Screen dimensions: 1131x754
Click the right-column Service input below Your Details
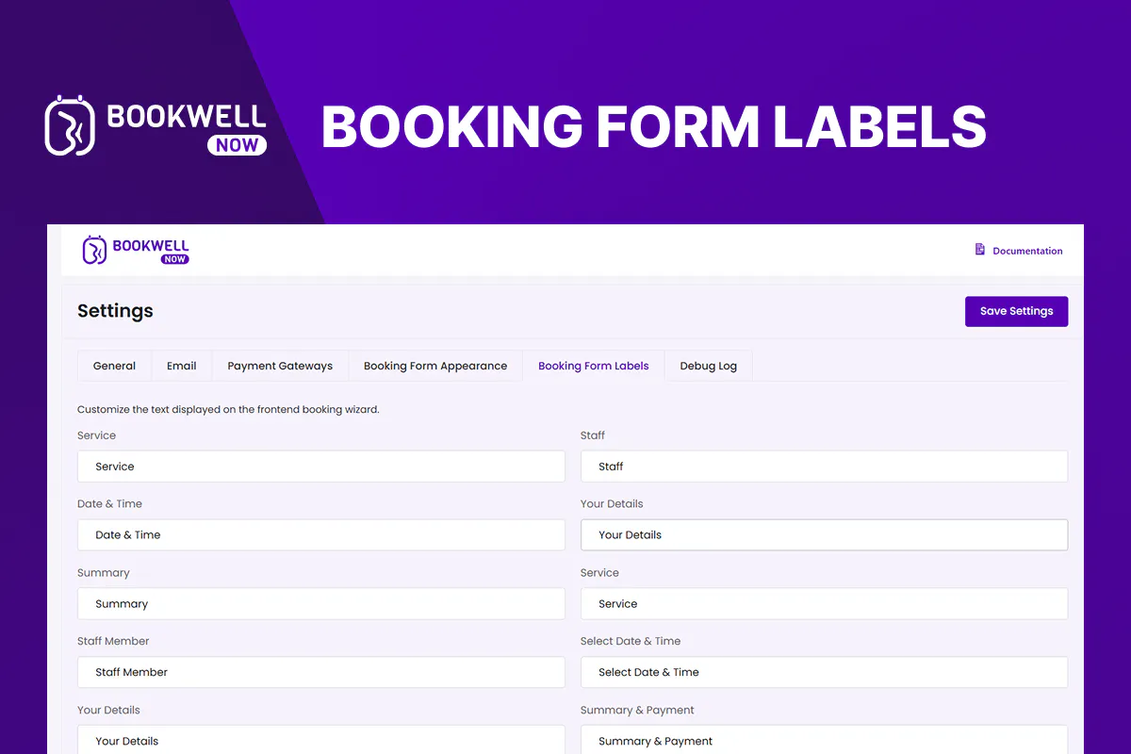pos(824,604)
